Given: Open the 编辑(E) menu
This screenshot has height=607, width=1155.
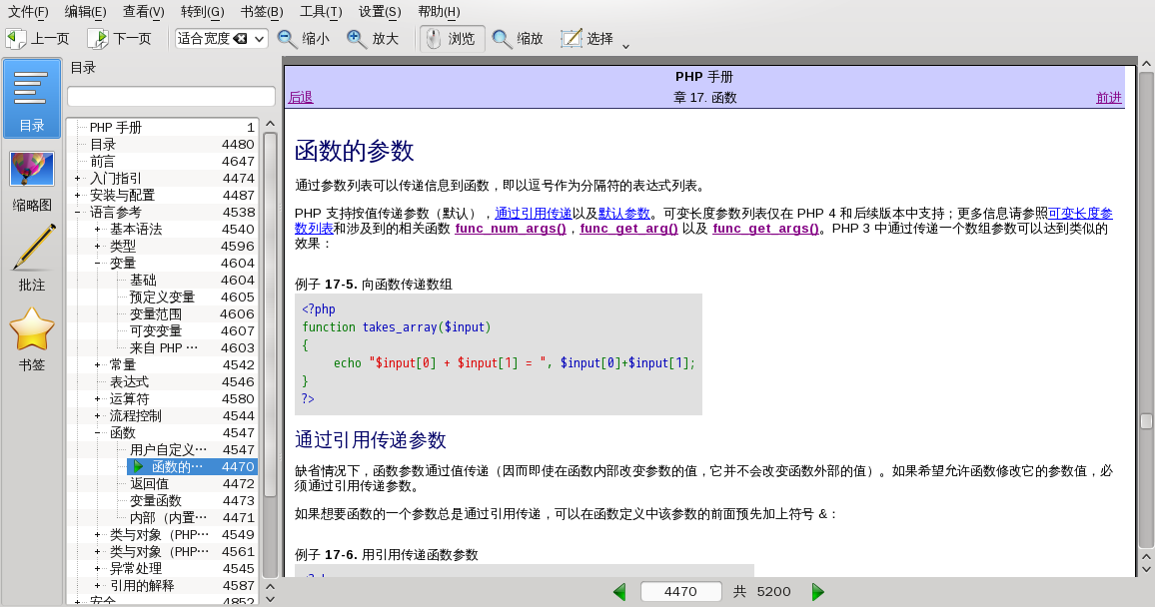Looking at the screenshot, I should click(86, 12).
